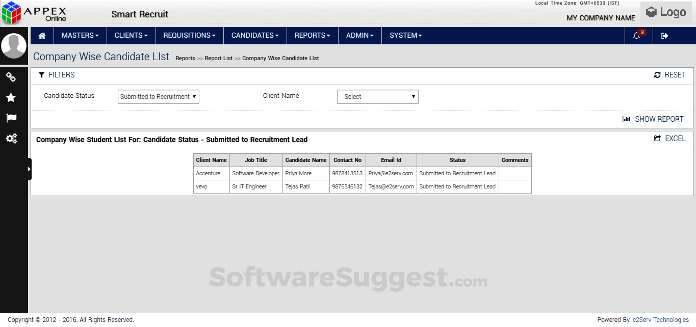696x327 pixels.
Task: Open favorites via the star sidebar icon
Action: pos(11,97)
